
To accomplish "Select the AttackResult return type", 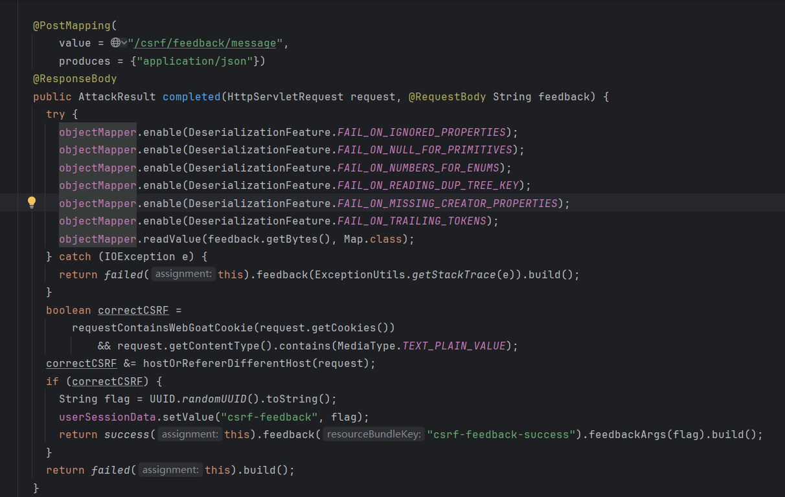I will [x=117, y=96].
